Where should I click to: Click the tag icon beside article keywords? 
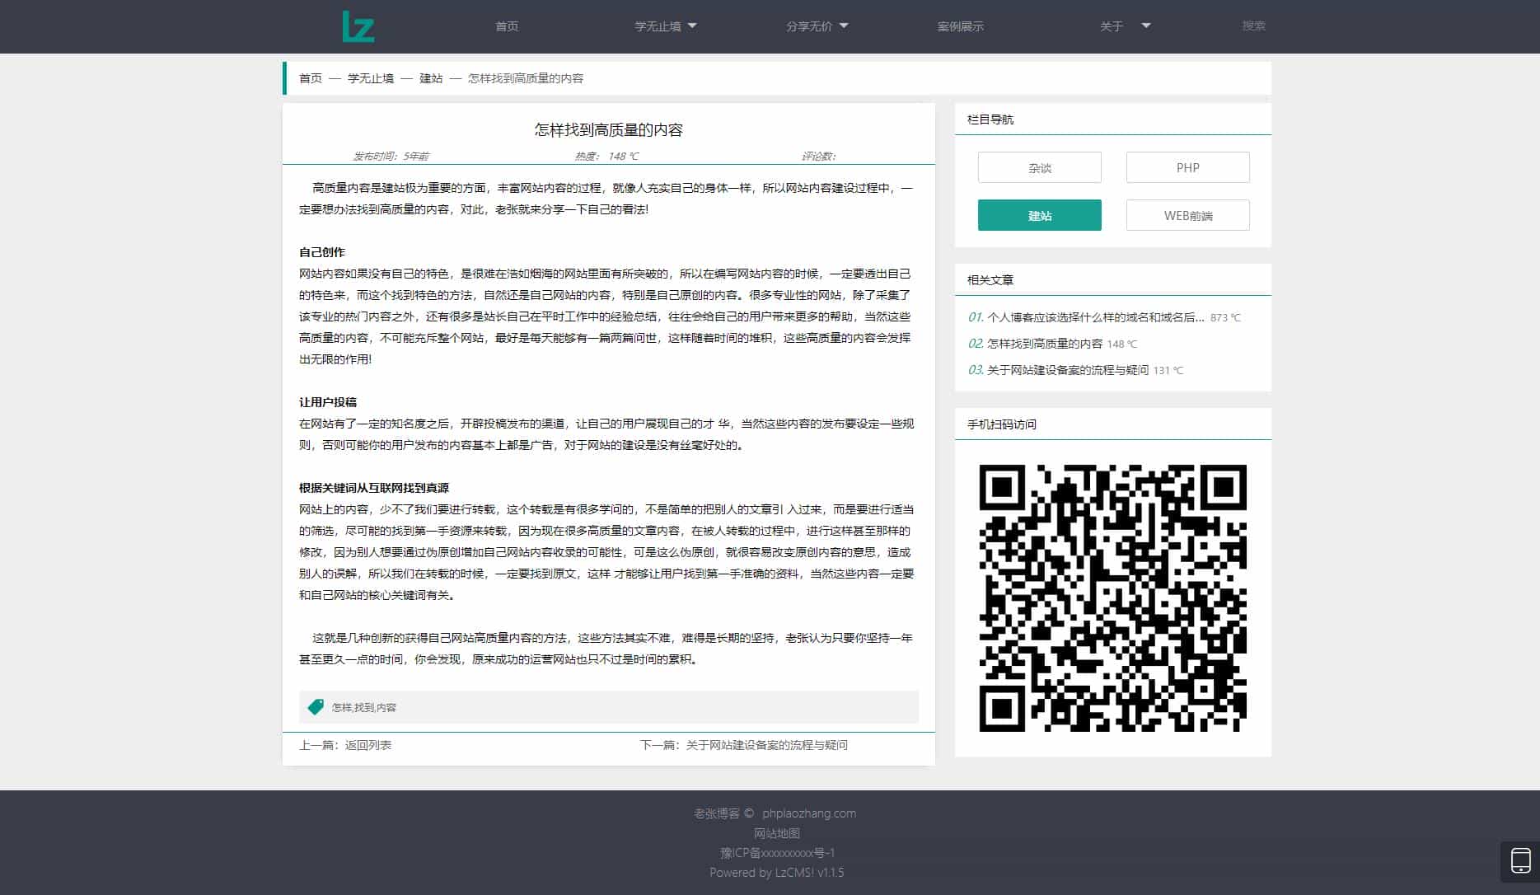tap(316, 706)
